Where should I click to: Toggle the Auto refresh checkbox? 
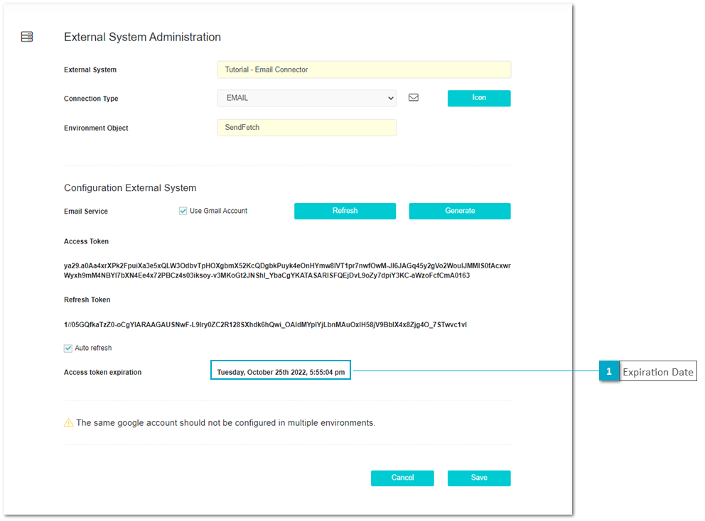click(x=68, y=348)
